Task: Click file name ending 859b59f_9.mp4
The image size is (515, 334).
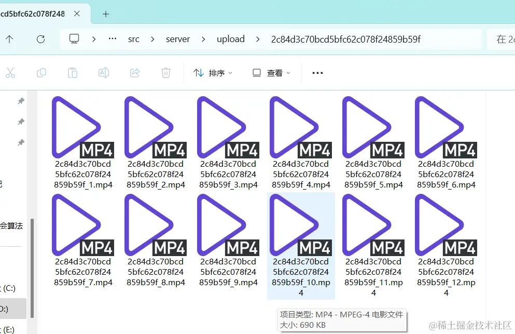Action: (228, 272)
